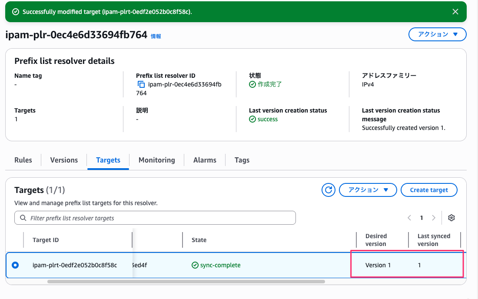This screenshot has height=299, width=478.
Task: Click the sync-complete status check icon
Action: (x=195, y=265)
